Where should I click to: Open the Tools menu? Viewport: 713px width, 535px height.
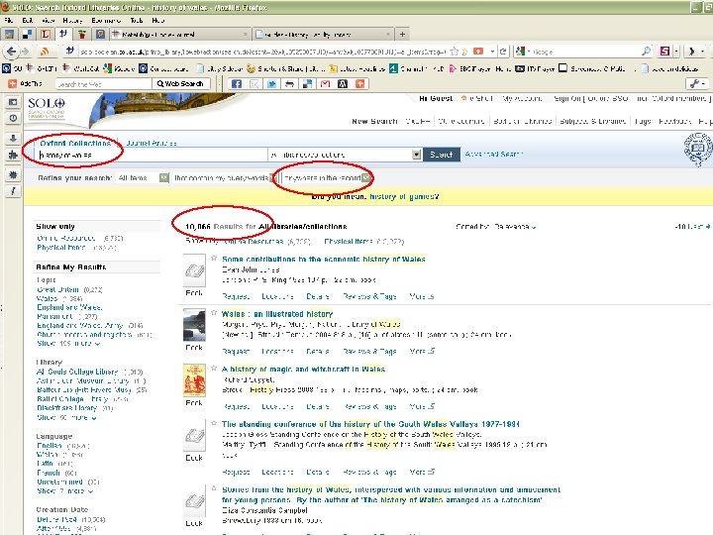(137, 21)
